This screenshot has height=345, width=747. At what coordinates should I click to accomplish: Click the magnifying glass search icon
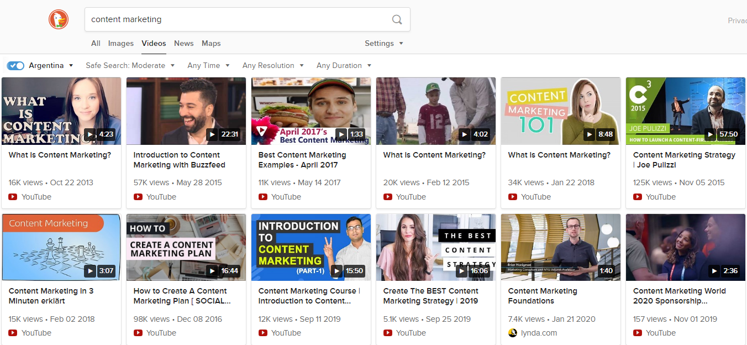[x=397, y=19]
